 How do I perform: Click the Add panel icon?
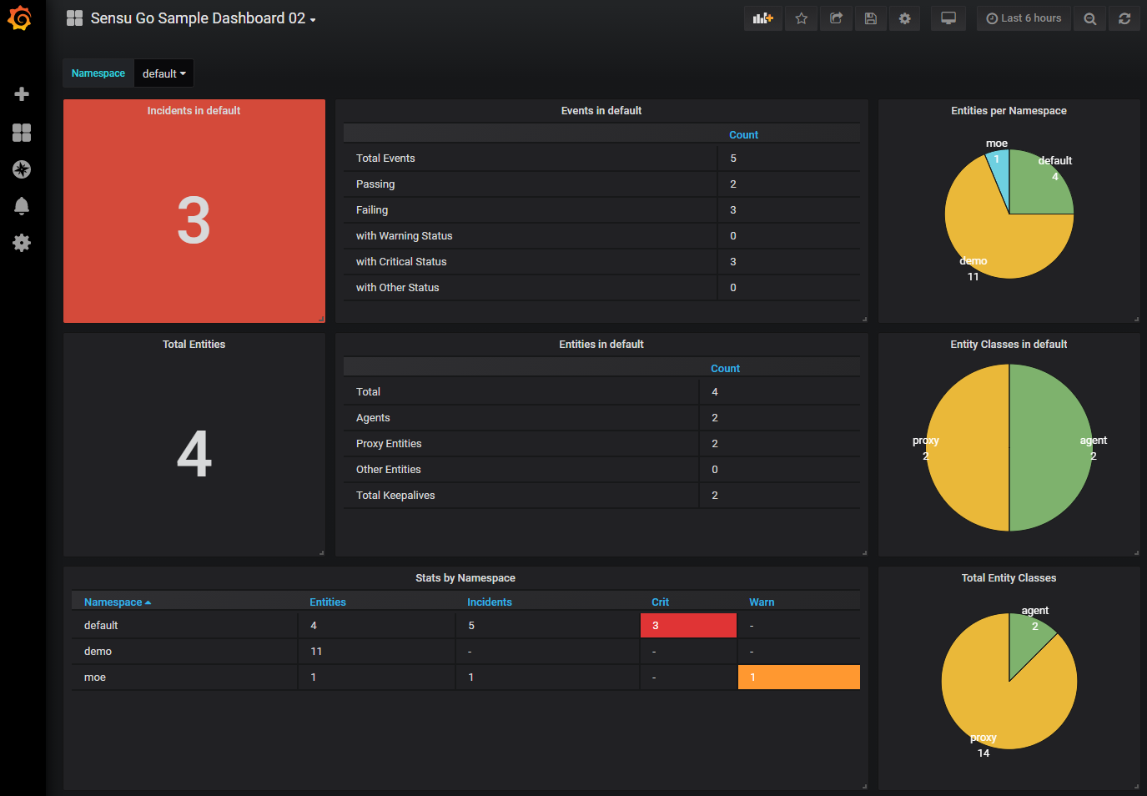[x=763, y=18]
